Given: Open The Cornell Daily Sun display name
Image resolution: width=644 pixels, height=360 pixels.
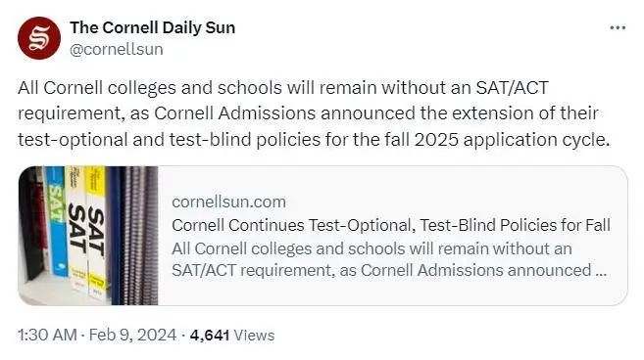Looking at the screenshot, I should (x=152, y=28).
